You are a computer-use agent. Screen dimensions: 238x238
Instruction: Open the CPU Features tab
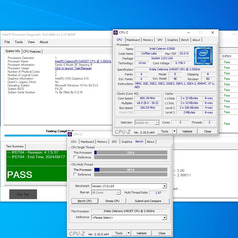[32, 51]
